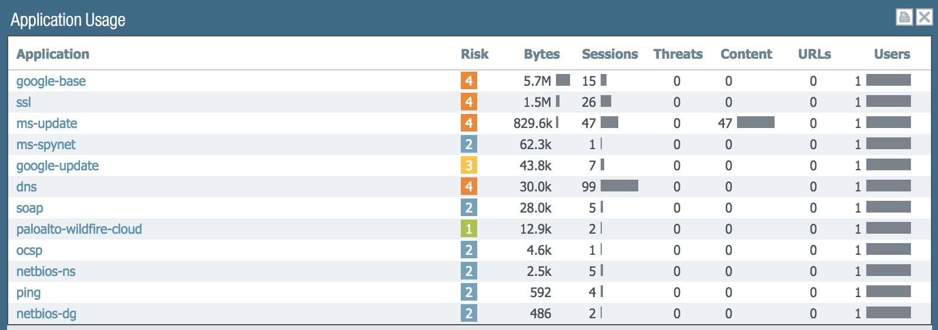Close the Application Usage panel
Image resolution: width=938 pixels, height=330 pixels.
tap(924, 17)
